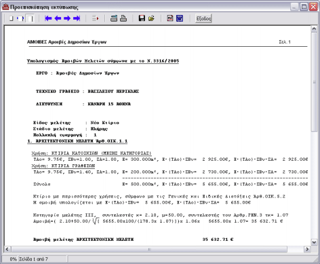
Task: Go to previous page arrow
Action: (58, 18)
